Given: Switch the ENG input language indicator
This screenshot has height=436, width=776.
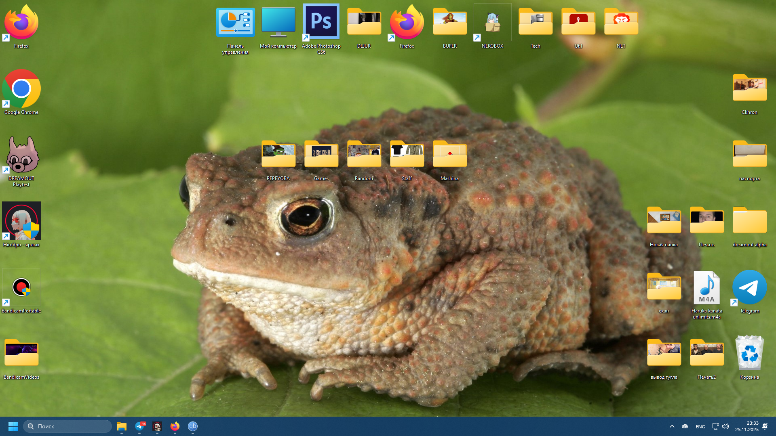Looking at the screenshot, I should point(700,427).
